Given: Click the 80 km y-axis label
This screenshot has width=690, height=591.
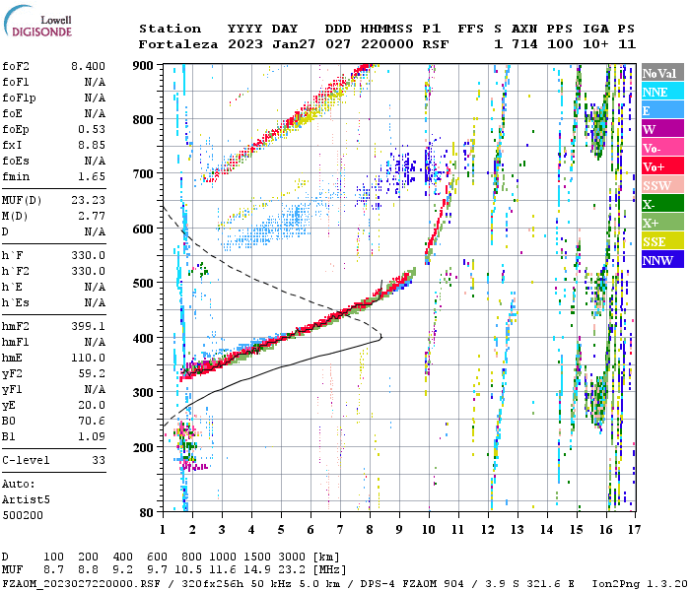Looking at the screenshot, I should coord(146,513).
